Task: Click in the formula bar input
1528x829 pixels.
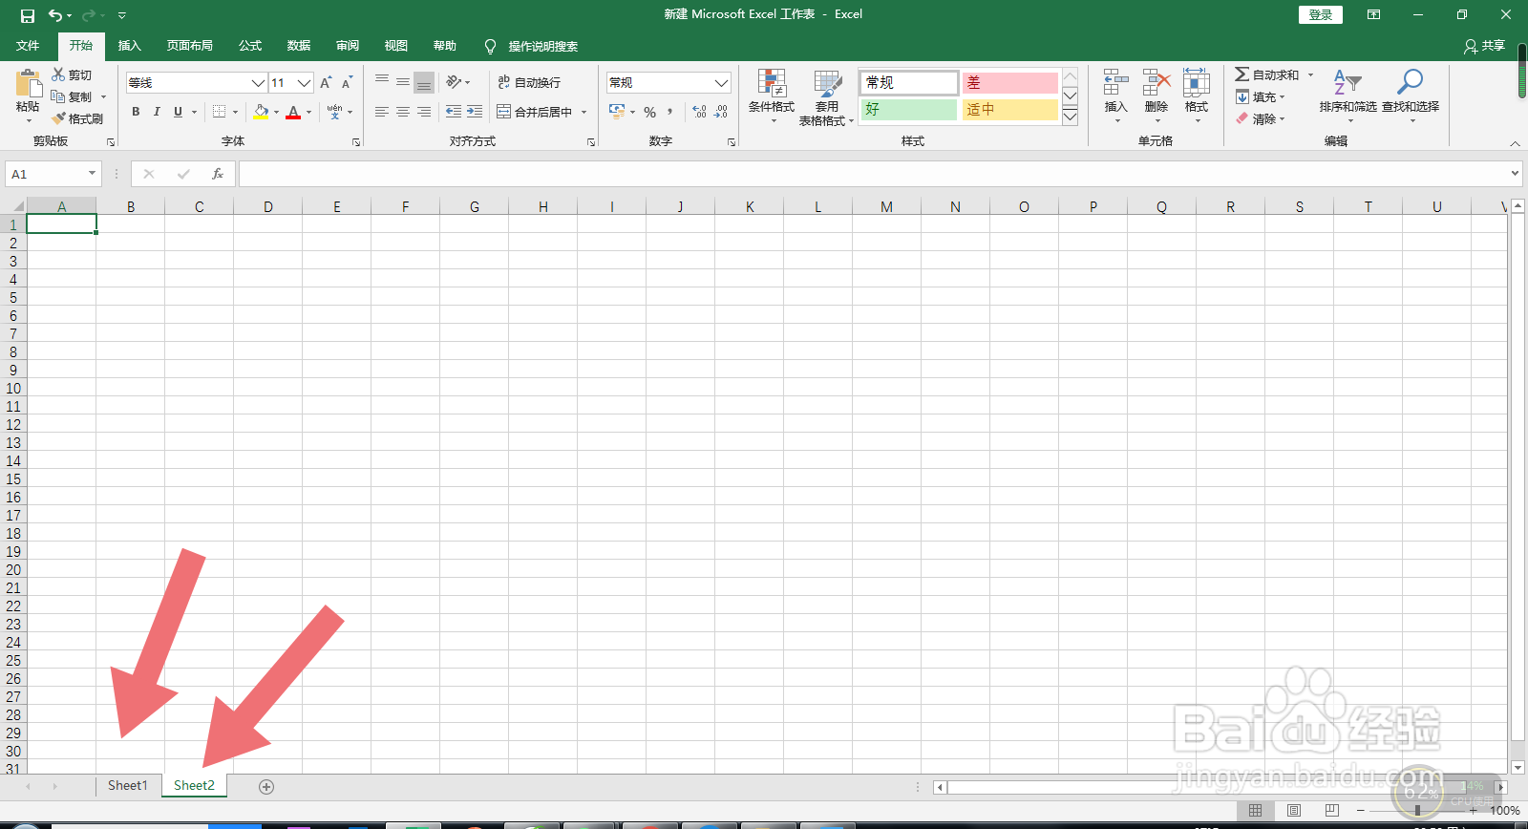Action: [x=873, y=174]
